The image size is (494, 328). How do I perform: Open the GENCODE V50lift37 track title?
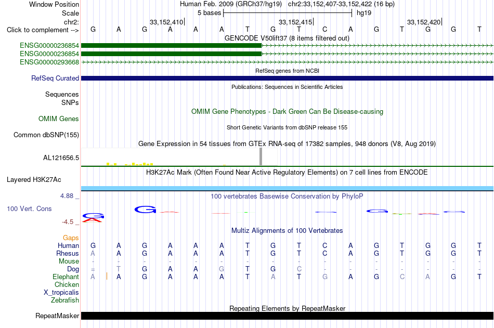coord(287,38)
